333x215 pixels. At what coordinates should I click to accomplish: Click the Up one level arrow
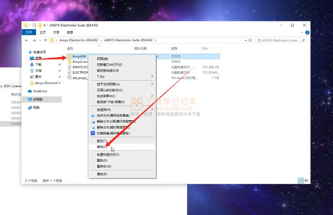pyautogui.click(x=45, y=40)
